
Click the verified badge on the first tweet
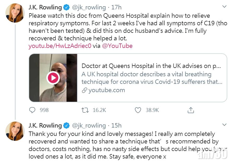(x=66, y=7)
